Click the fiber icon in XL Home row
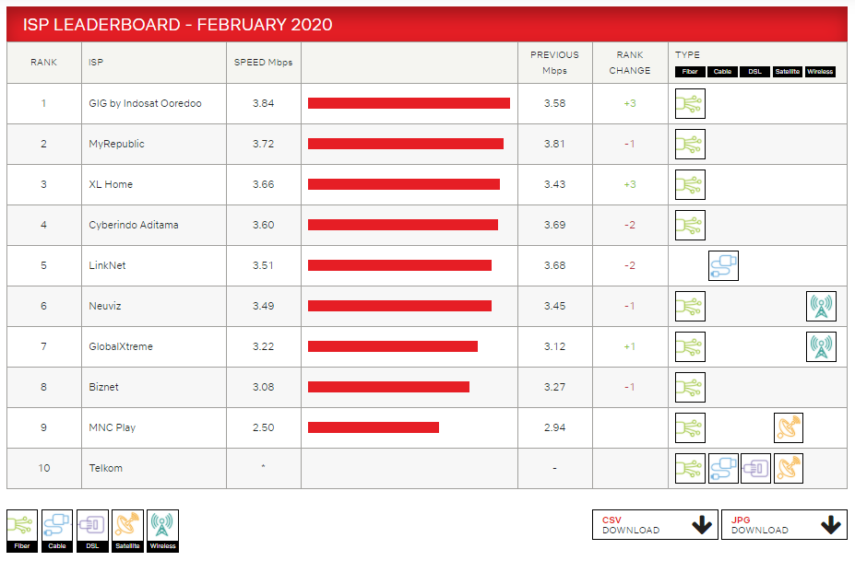This screenshot has height=561, width=855. click(690, 184)
